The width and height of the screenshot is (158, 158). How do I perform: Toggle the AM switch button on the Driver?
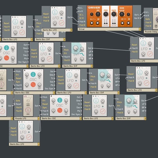pyautogui.click(x=129, y=19)
